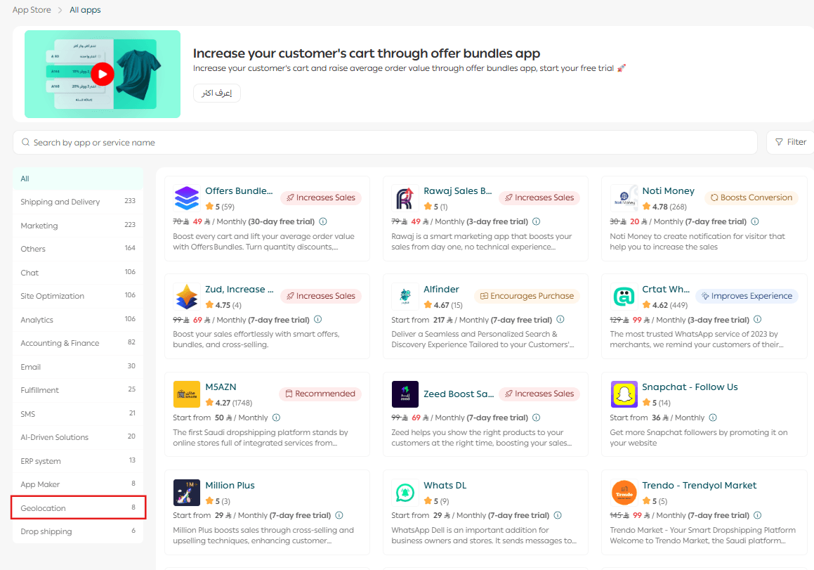Viewport: 814px width, 570px height.
Task: Click the Rawaj Sales app logo
Action: [x=405, y=198]
